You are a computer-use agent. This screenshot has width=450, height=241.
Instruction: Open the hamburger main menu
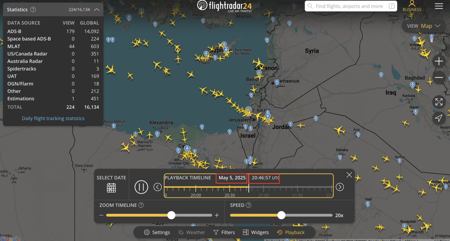439,6
